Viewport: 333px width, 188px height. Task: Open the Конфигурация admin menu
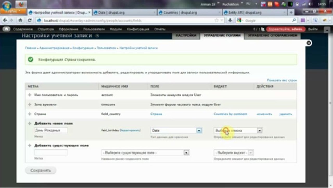tap(138, 29)
